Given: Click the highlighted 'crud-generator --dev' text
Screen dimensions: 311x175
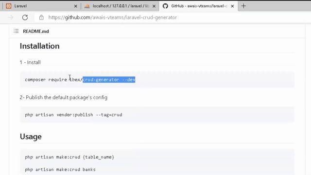Looking at the screenshot, I should point(109,80).
